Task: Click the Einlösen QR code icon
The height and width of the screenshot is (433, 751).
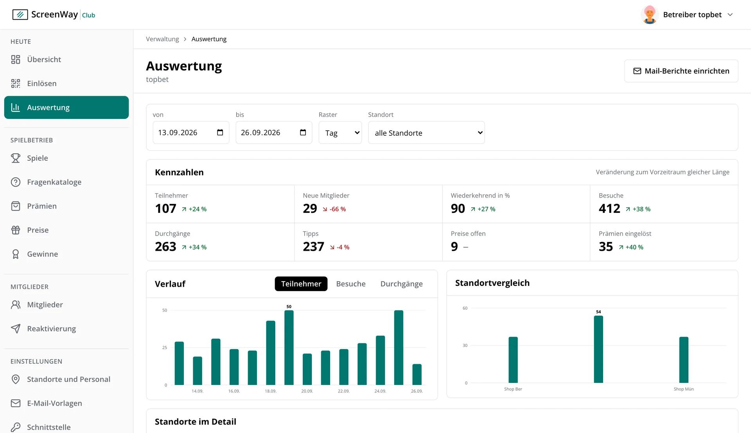Action: (x=16, y=83)
